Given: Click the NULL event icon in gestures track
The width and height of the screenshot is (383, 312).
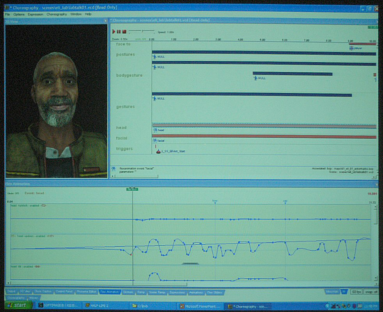Looking at the screenshot, I should tap(154, 99).
